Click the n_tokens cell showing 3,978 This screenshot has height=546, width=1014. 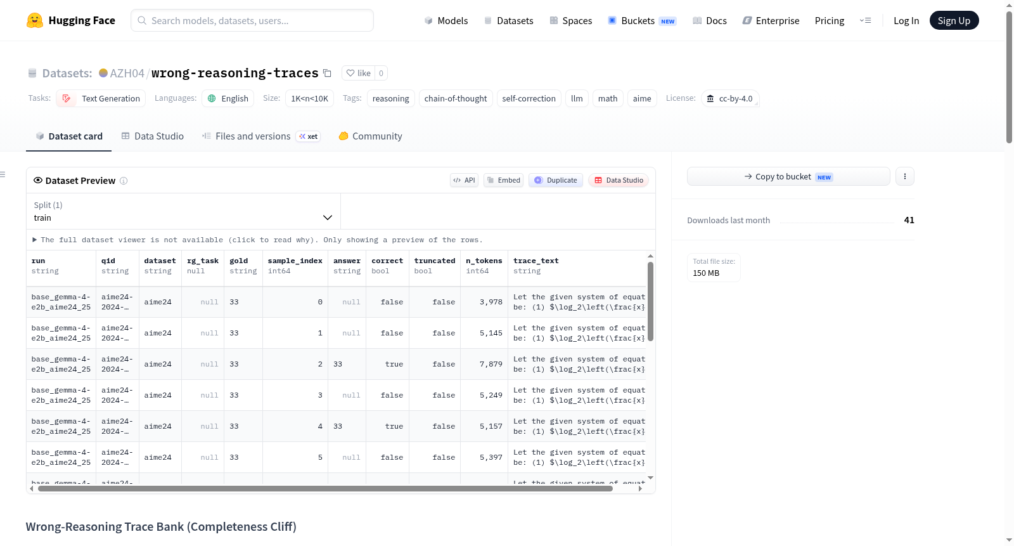point(484,302)
